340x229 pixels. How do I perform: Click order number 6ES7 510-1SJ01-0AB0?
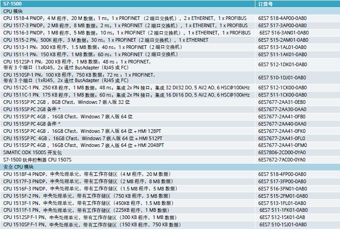(x=283, y=224)
